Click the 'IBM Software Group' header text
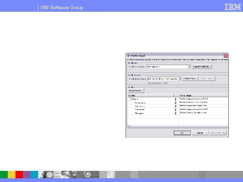 [x=62, y=7]
